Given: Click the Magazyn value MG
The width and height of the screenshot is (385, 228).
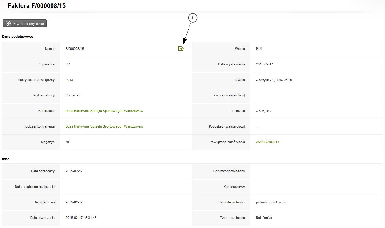Looking at the screenshot, I should (x=68, y=142).
